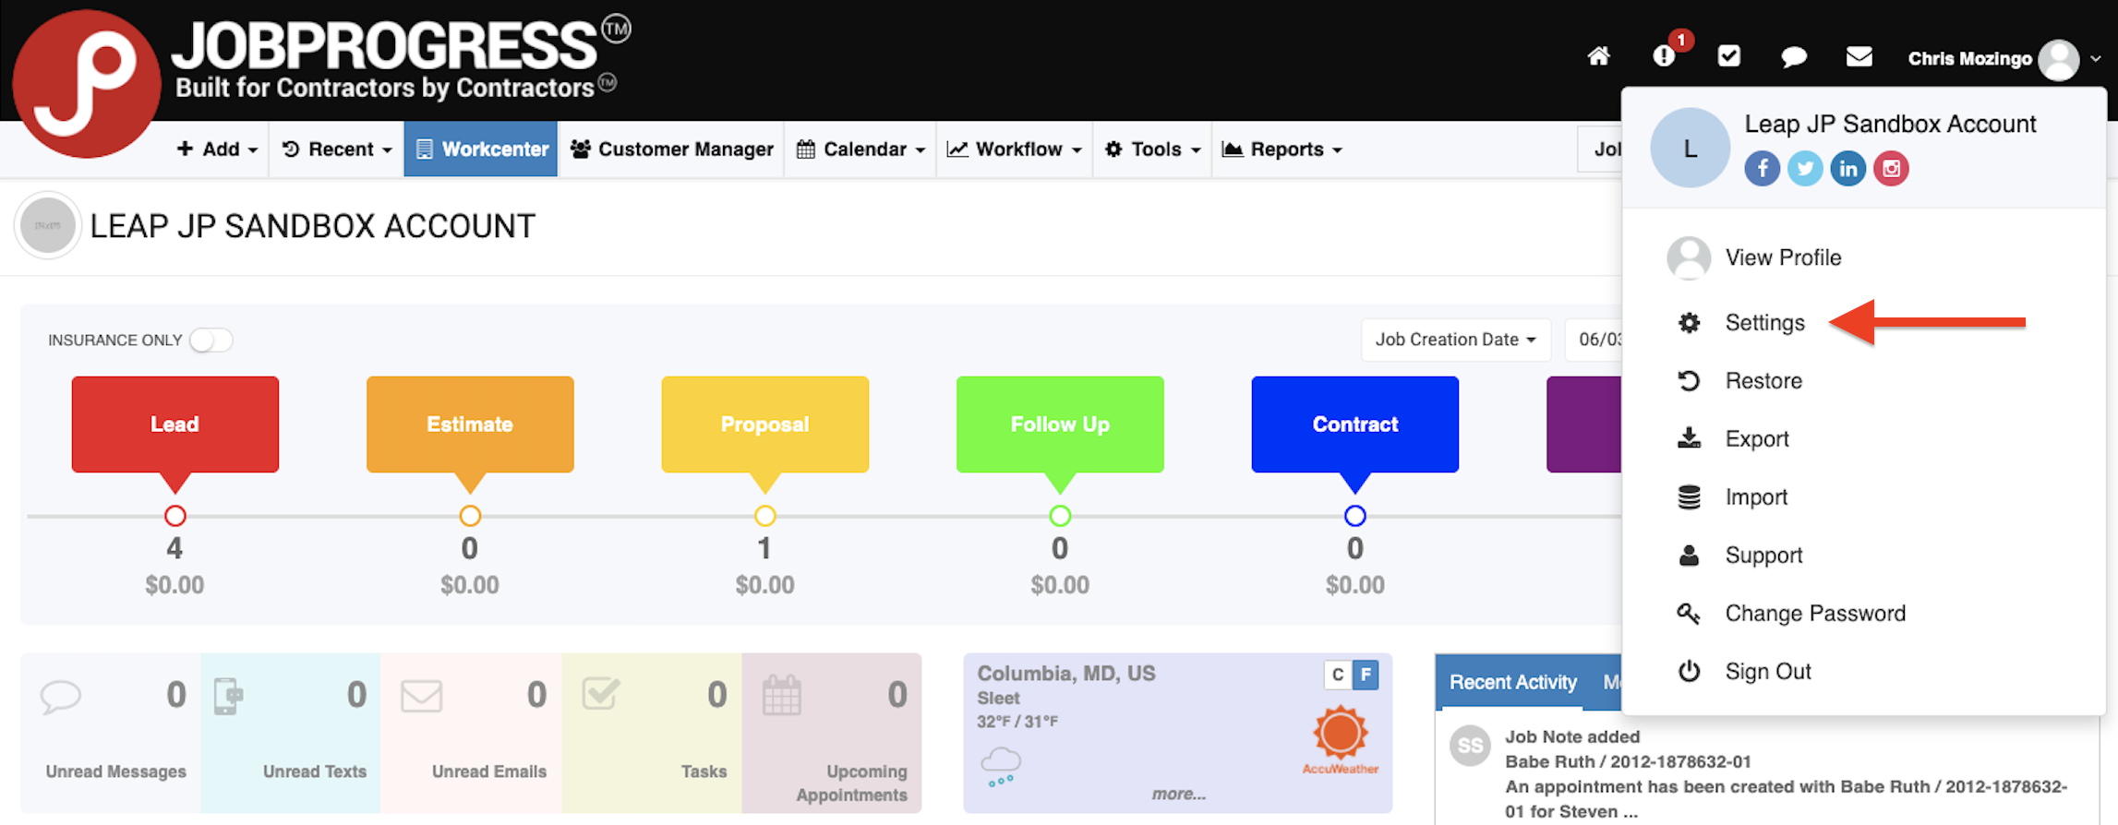Open the Facebook social icon
This screenshot has height=825, width=2118.
tap(1762, 168)
